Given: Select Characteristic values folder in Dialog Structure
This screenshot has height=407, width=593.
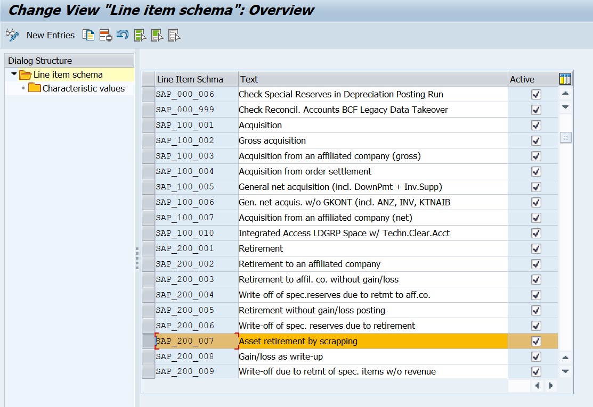Looking at the screenshot, I should [83, 88].
